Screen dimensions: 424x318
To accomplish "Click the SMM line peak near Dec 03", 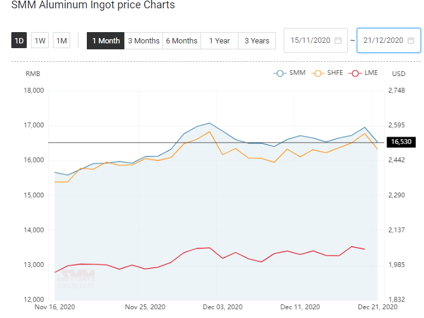I will click(x=209, y=123).
